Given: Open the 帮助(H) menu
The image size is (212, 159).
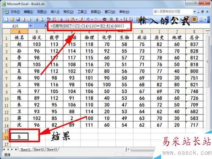Looking at the screenshot, I should pos(124,12).
